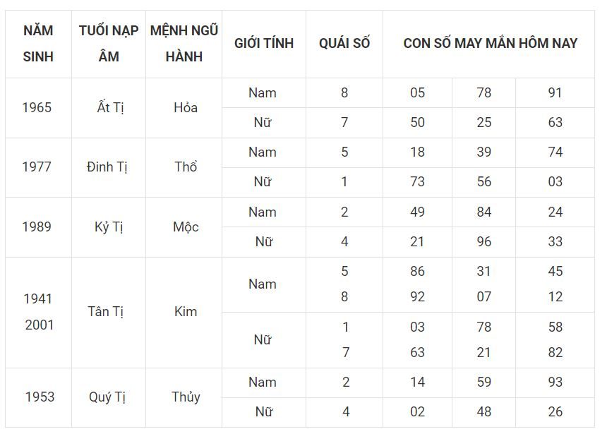This screenshot has width=607, height=434.
Task: Click the NĂM SINH column header
Action: pos(38,44)
